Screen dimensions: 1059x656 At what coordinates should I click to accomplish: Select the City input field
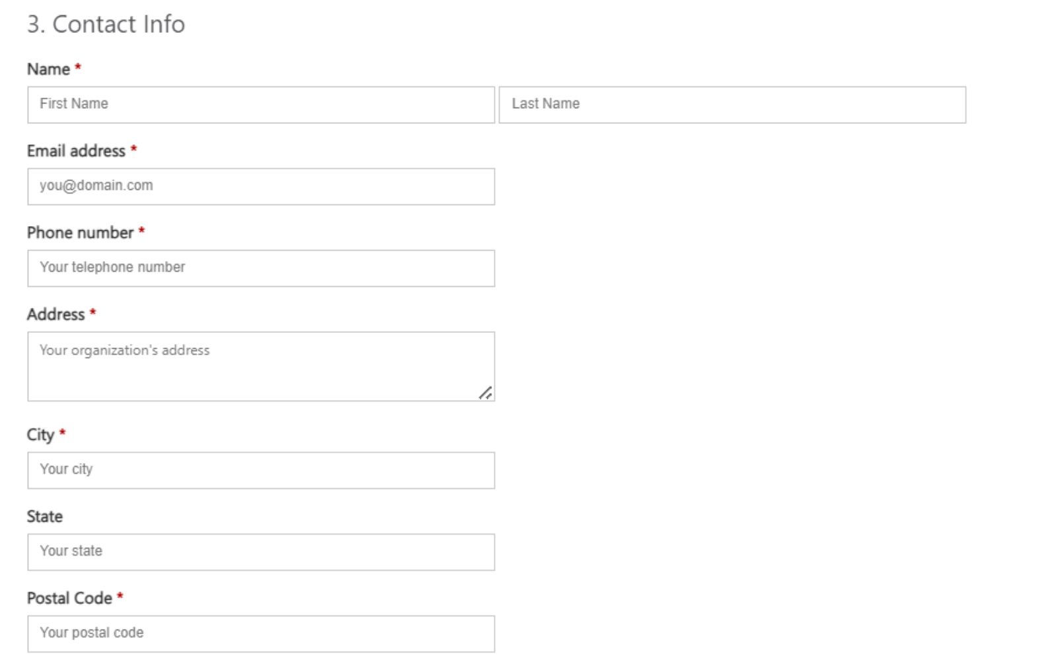(x=261, y=470)
